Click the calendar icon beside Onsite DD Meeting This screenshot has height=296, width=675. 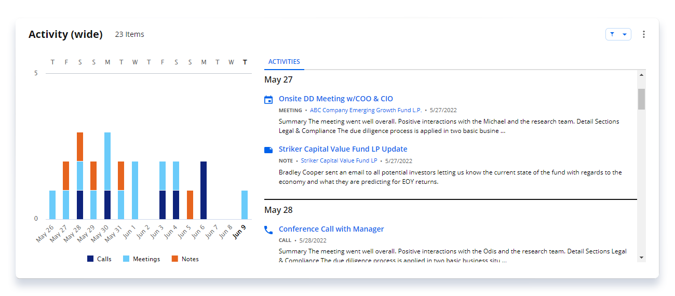point(268,100)
